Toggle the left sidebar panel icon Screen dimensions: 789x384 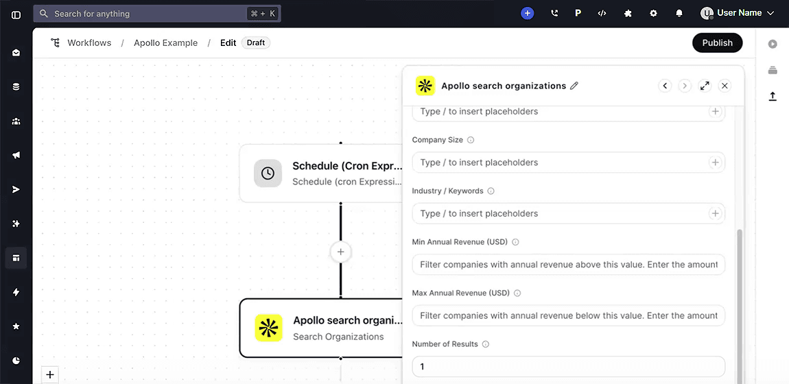click(16, 14)
